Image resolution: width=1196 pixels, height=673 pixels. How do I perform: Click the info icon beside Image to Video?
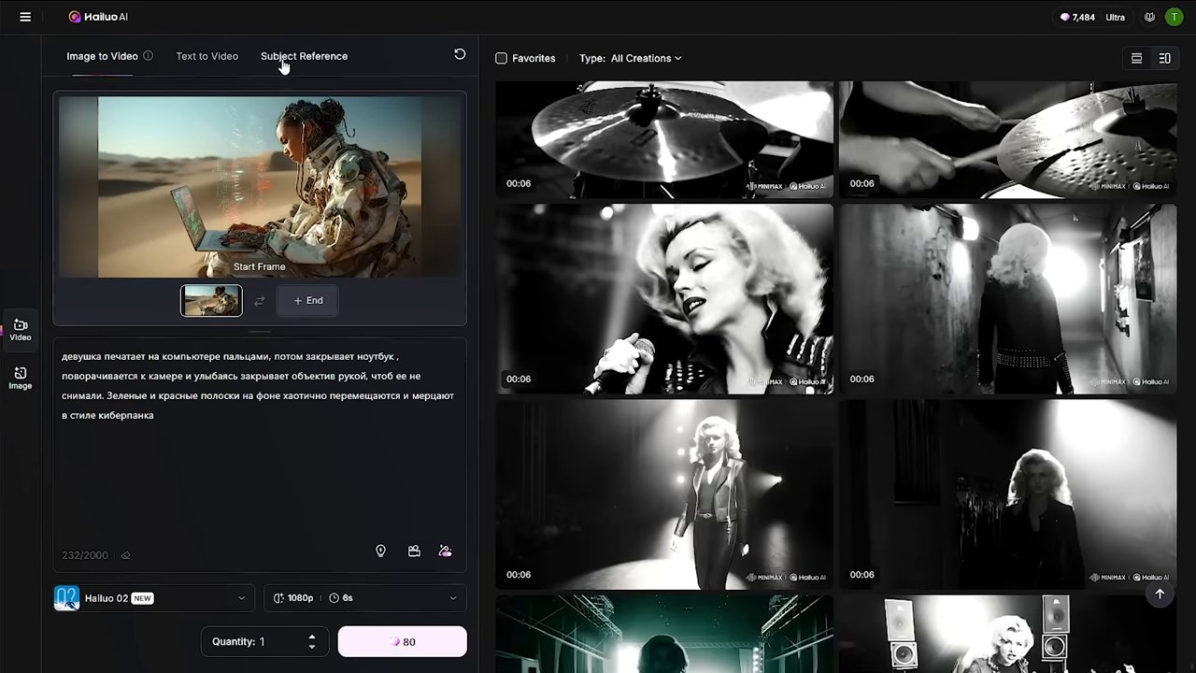coord(148,56)
